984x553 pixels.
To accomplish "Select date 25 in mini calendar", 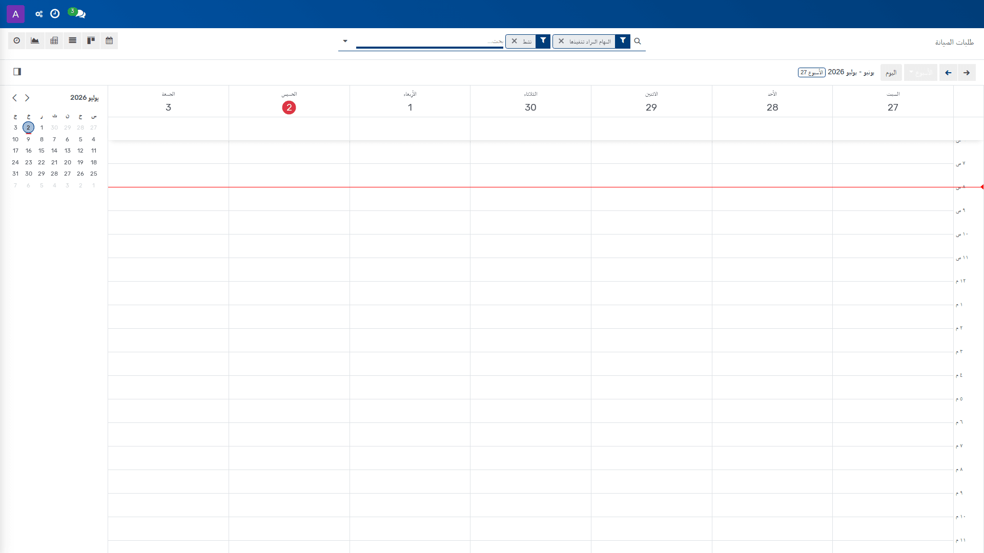I will click(x=94, y=174).
